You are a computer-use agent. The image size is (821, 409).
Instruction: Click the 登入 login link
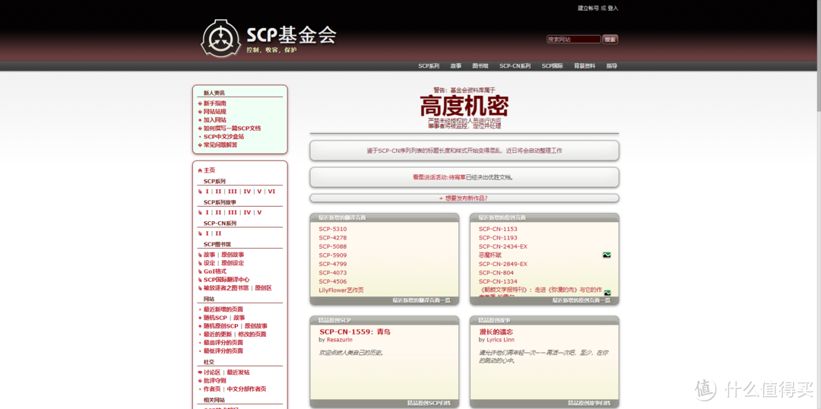[x=613, y=8]
